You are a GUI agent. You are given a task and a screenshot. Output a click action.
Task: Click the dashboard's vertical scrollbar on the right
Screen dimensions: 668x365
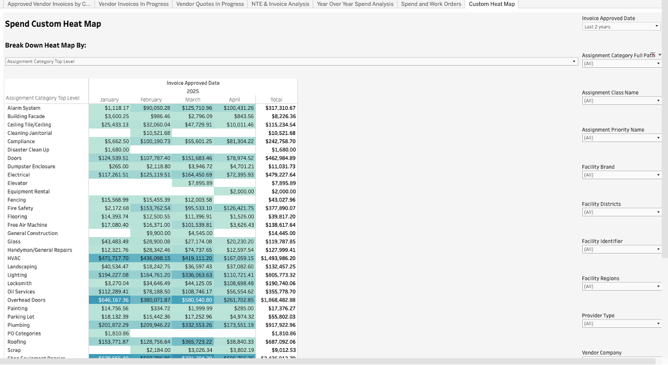tap(664, 137)
